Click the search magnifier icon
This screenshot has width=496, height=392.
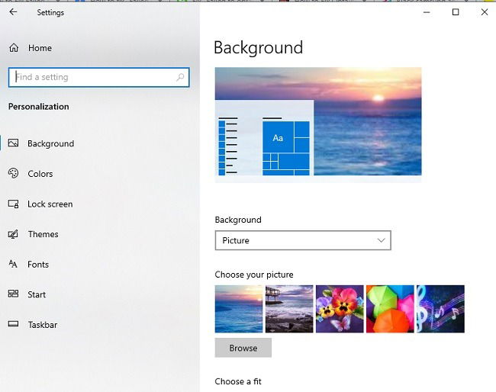point(180,77)
